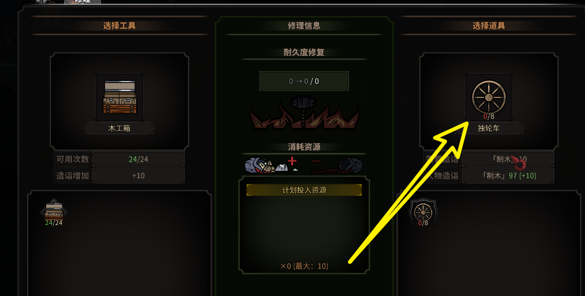Click the durability field showing 0→0/0
Screen dimensions: 585x296
click(x=304, y=81)
